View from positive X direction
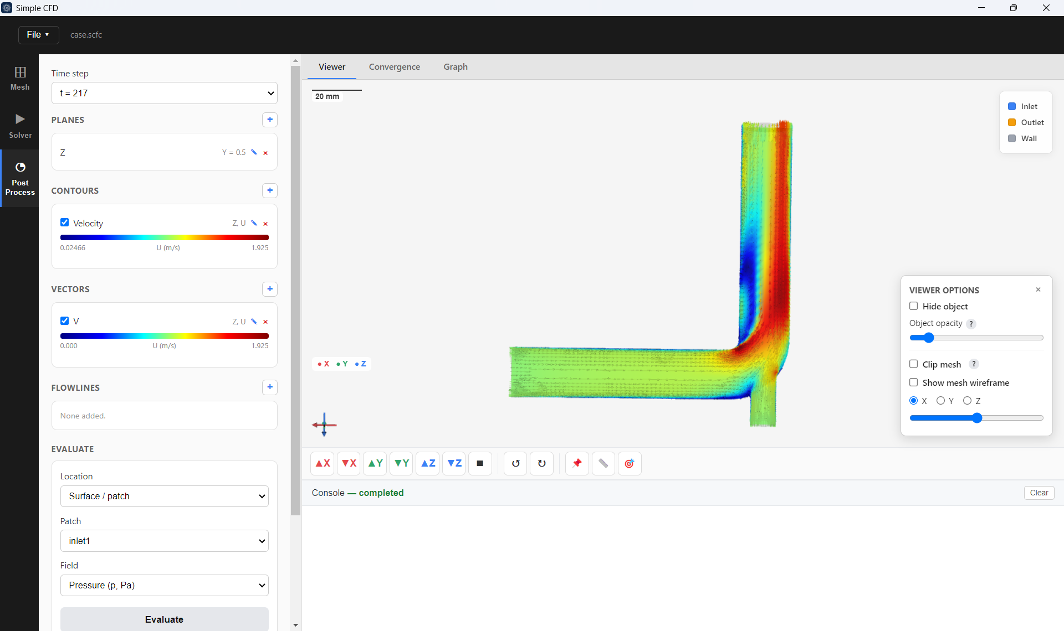 (x=323, y=463)
